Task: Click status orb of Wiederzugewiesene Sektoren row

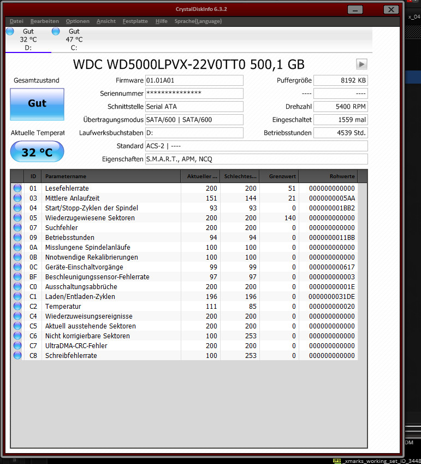Action: pyautogui.click(x=17, y=218)
